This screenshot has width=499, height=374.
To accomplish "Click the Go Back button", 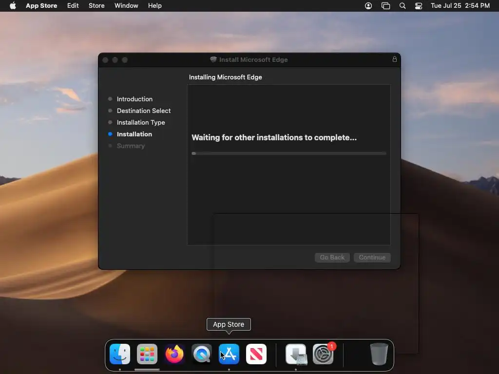I will [x=332, y=257].
